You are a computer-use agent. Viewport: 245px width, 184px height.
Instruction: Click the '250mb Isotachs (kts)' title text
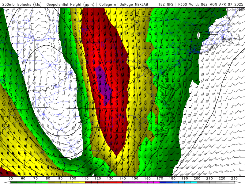(x=22, y=4)
